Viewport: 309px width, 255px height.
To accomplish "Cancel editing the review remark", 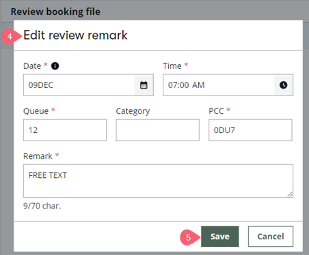I will pos(271,237).
